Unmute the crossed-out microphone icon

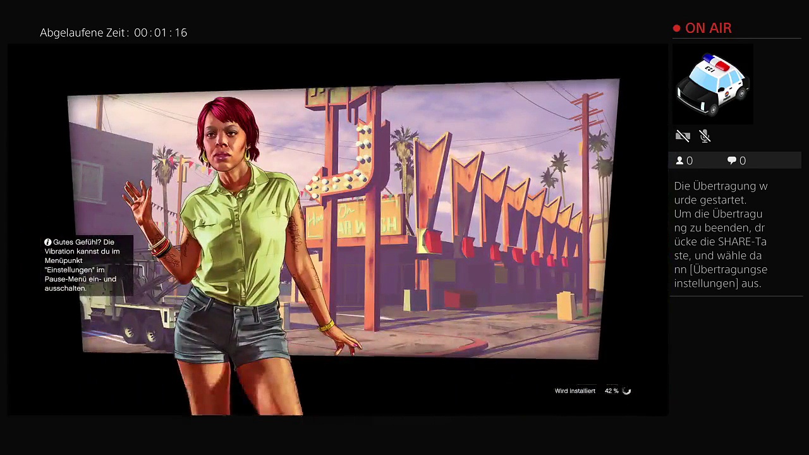tap(705, 136)
